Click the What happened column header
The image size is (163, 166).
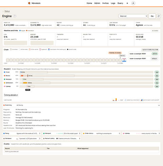click(83, 148)
